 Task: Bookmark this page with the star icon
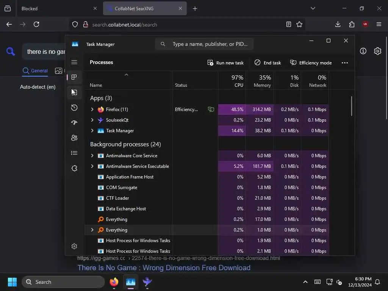(x=299, y=24)
